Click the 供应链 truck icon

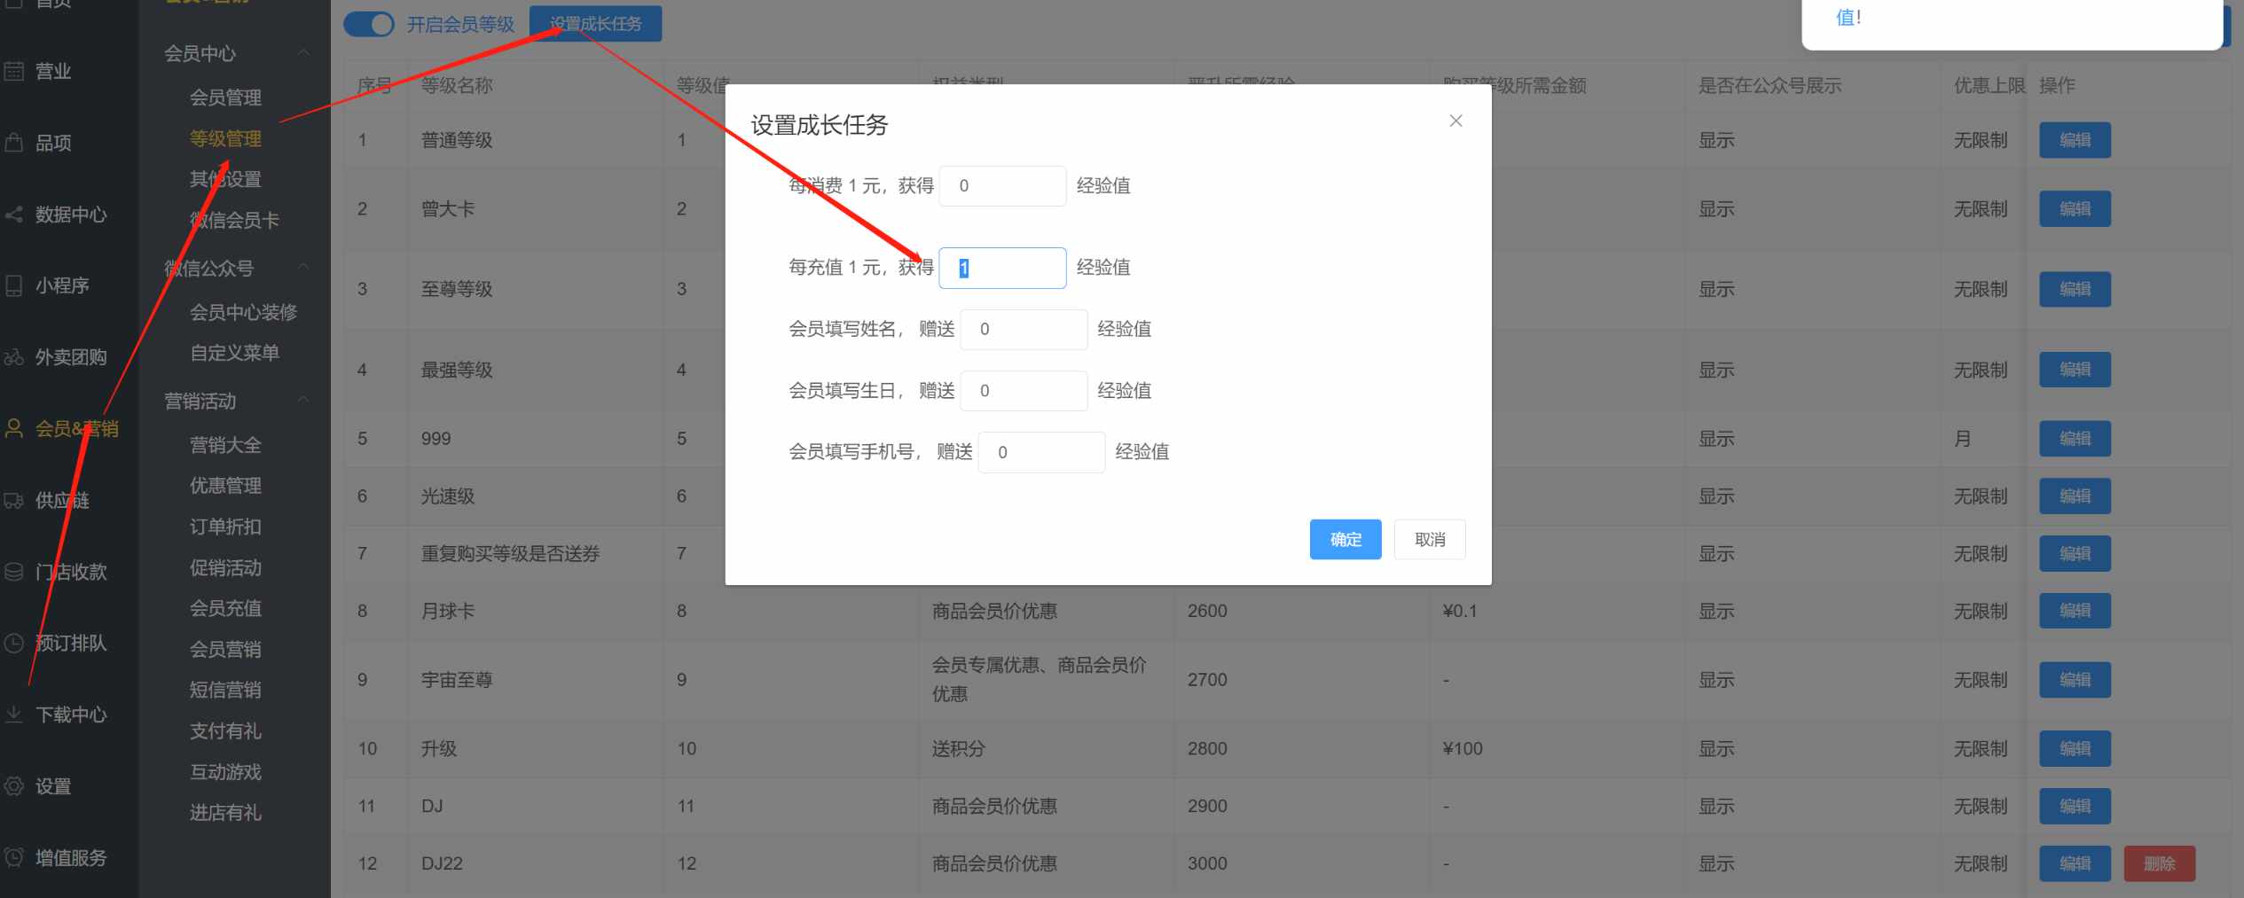point(14,501)
